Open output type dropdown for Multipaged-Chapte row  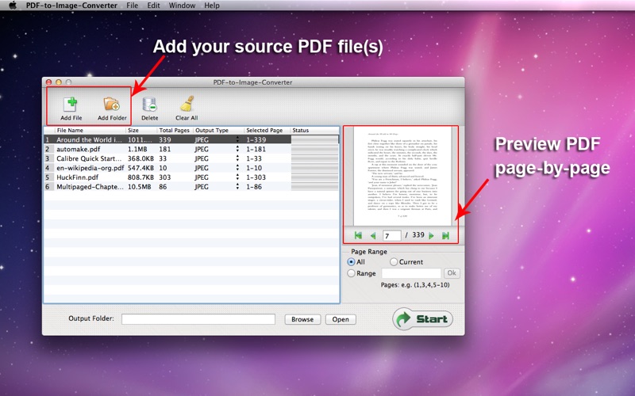click(237, 187)
